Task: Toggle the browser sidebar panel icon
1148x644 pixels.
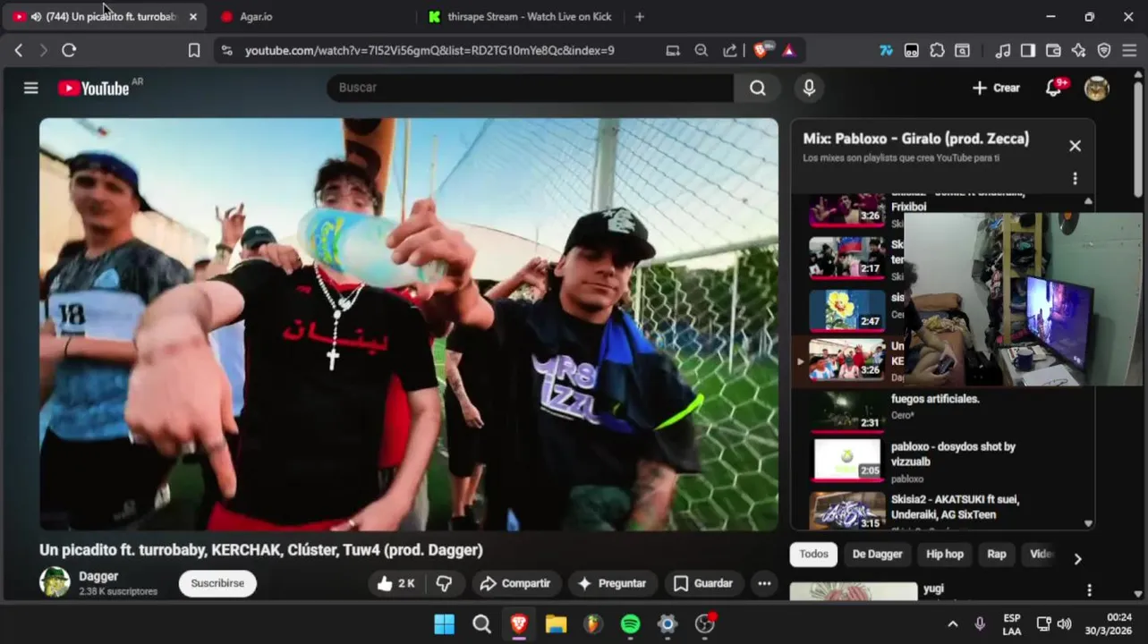Action: tap(1028, 51)
